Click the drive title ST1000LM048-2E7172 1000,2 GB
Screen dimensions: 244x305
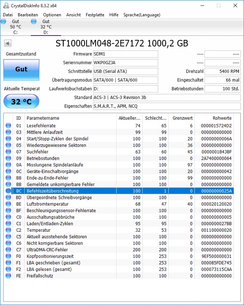point(122,43)
